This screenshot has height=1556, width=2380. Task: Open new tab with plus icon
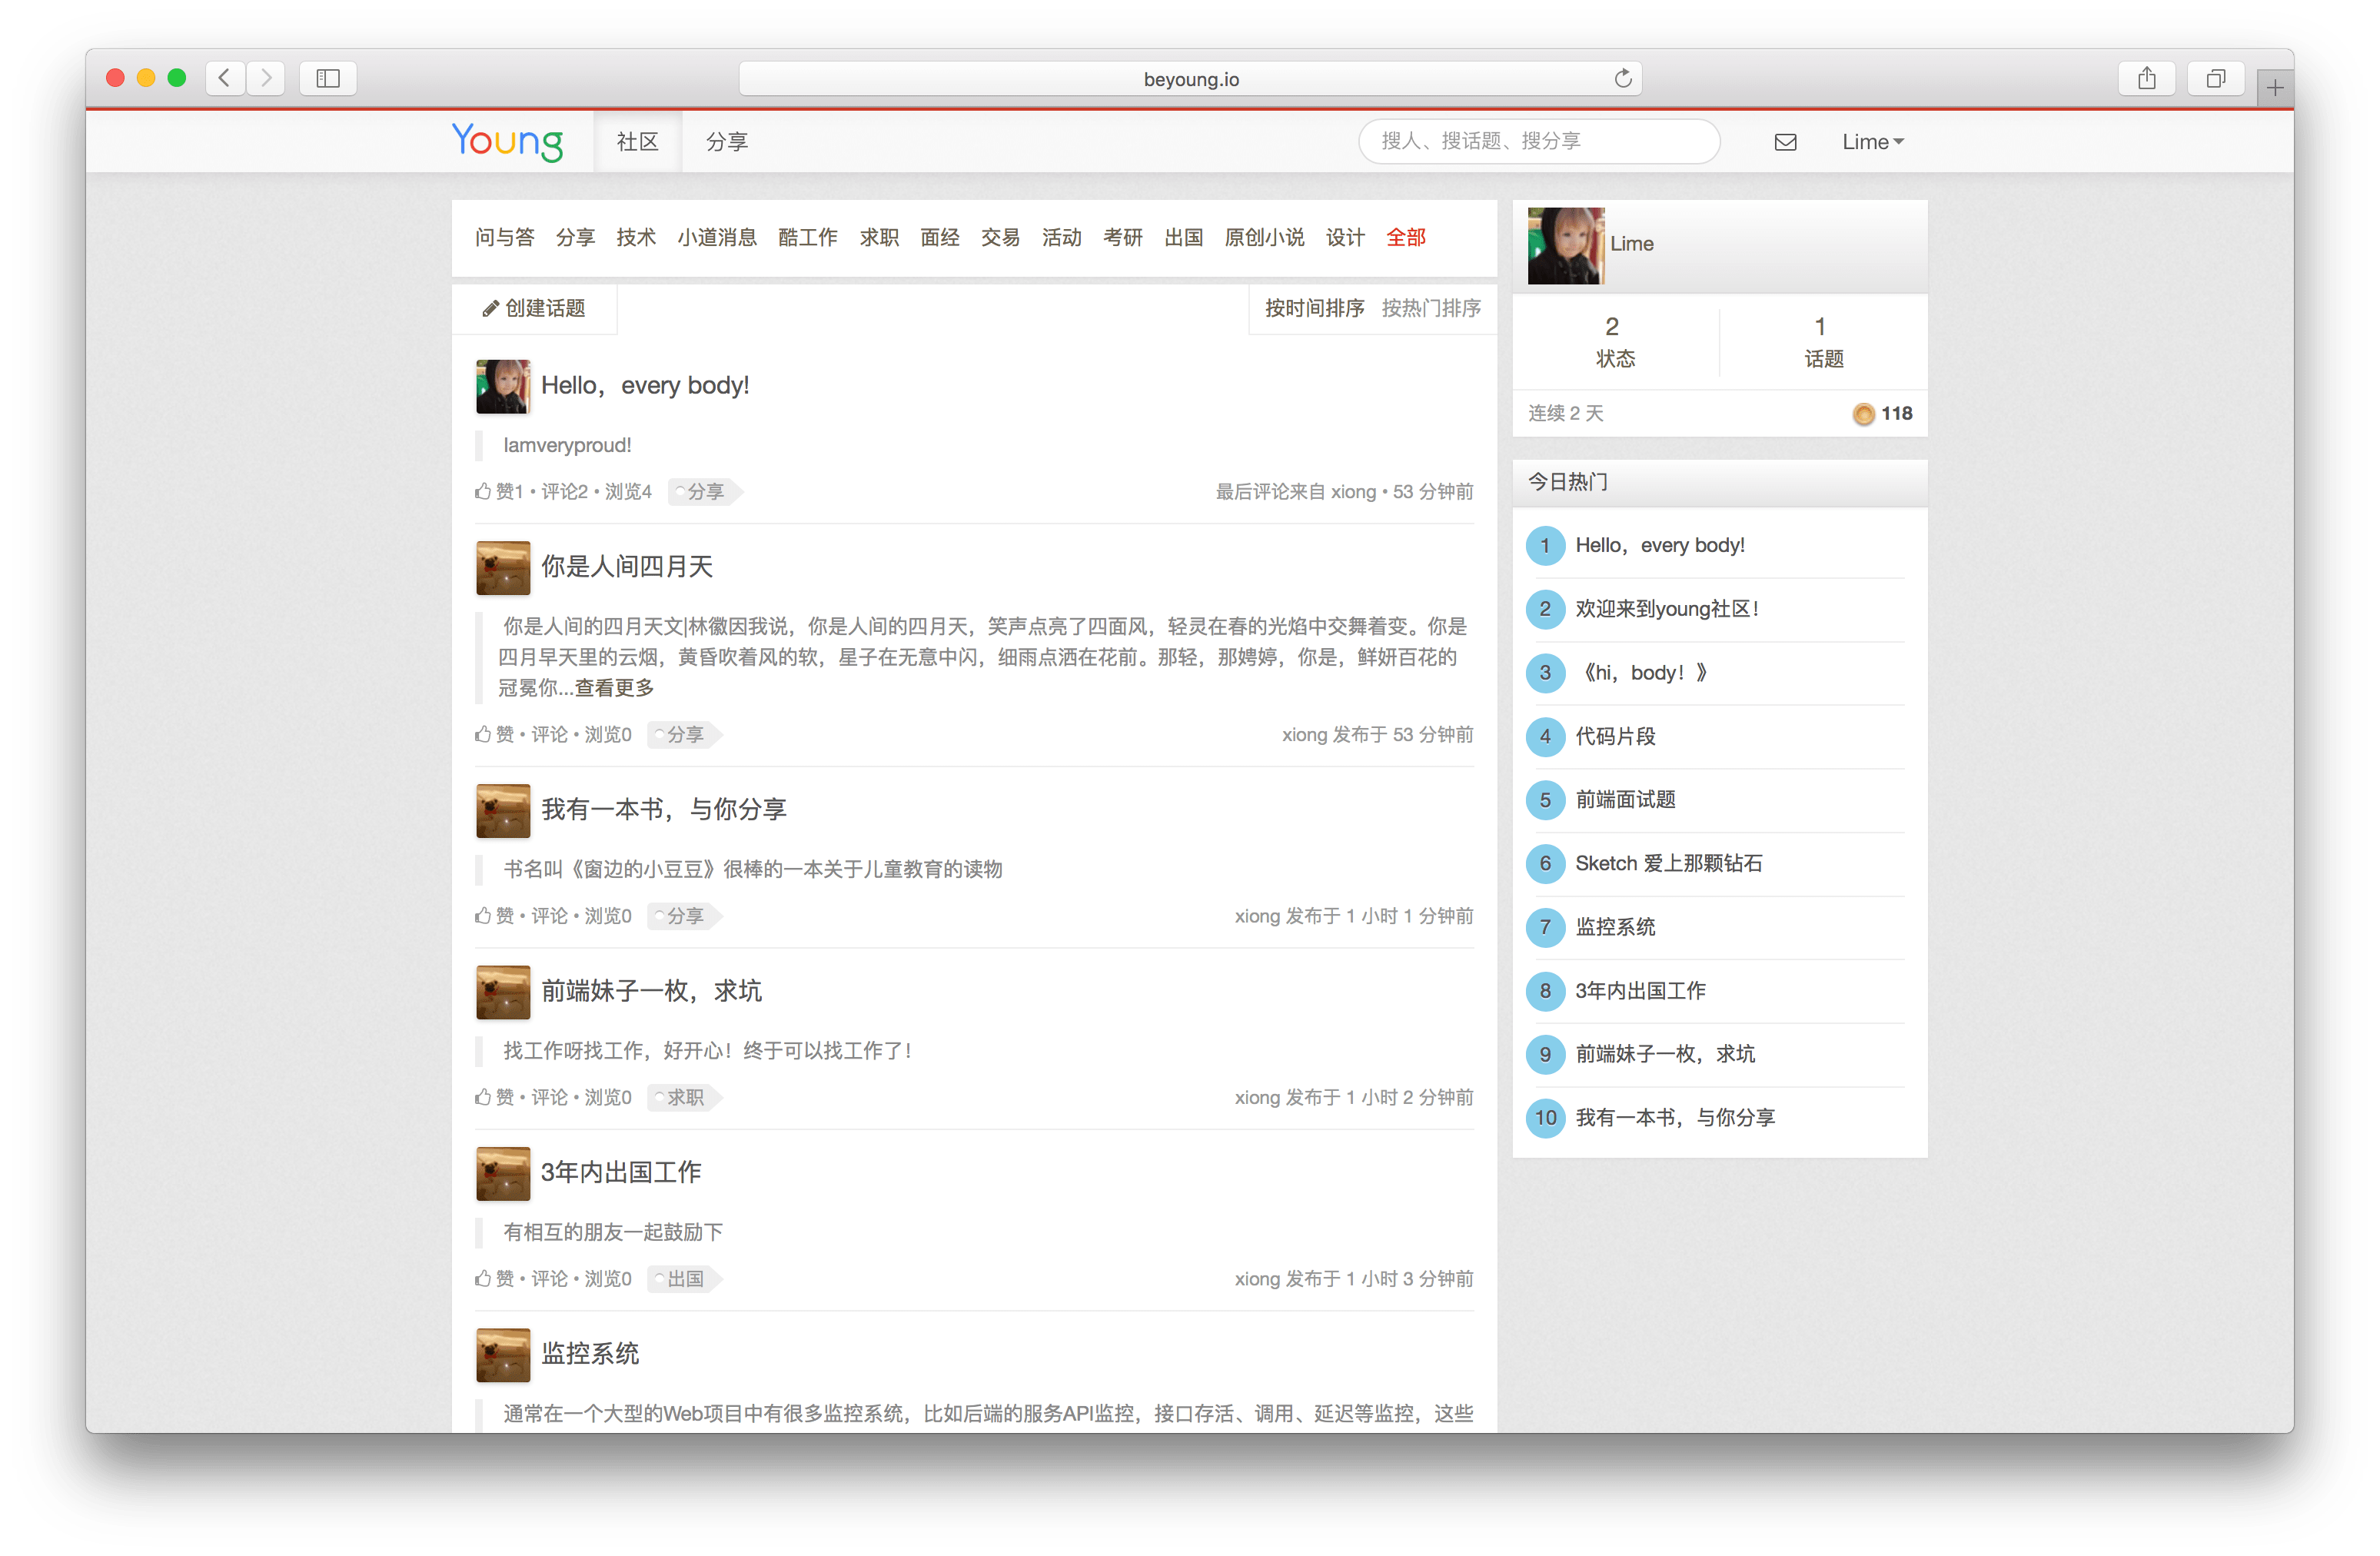coord(2274,88)
